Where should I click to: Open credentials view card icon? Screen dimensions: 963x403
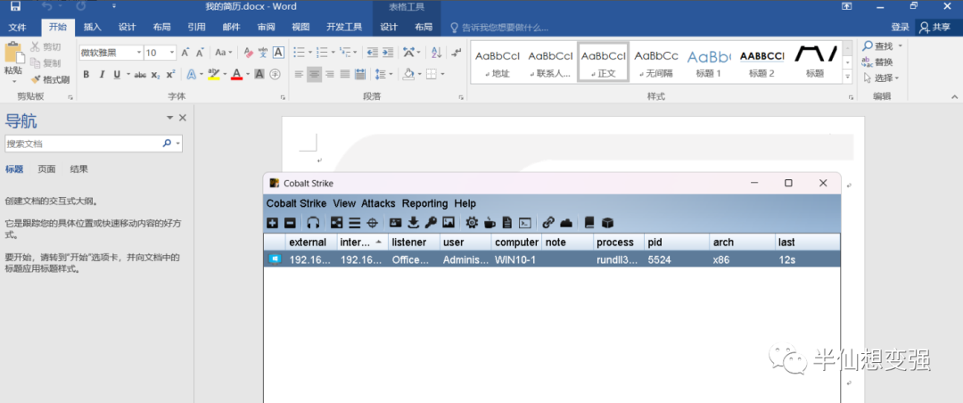pyautogui.click(x=396, y=222)
